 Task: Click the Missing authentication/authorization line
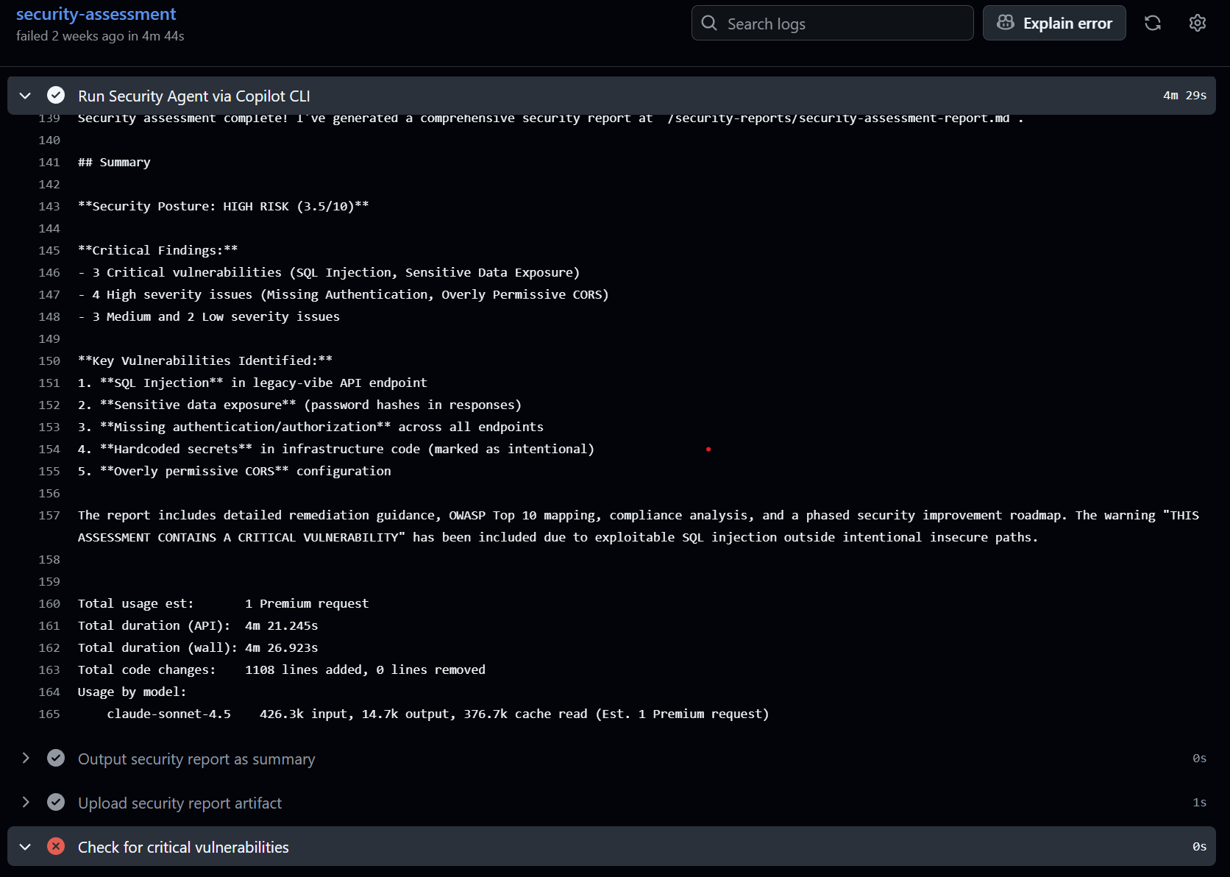pos(310,427)
